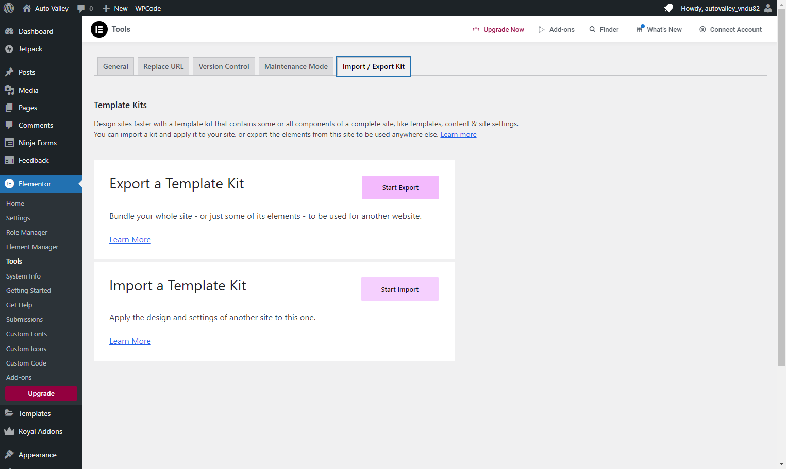Image resolution: width=786 pixels, height=469 pixels.
Task: Open Learn More link under Import a Template Kit
Action: (130, 341)
